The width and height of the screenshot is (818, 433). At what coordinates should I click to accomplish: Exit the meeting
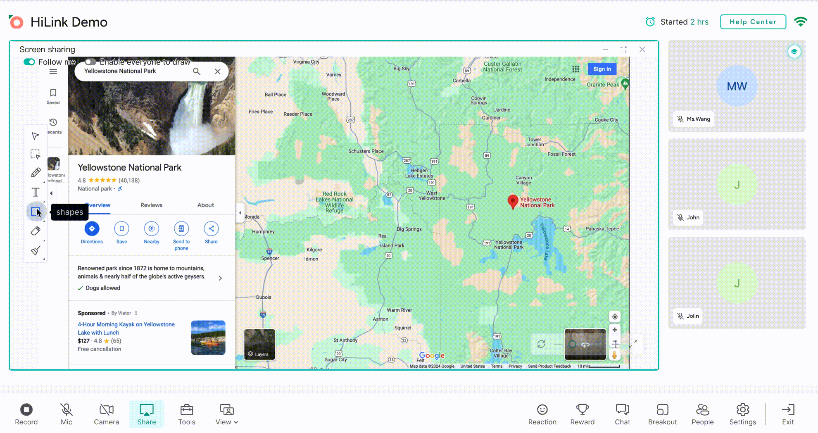click(788, 414)
